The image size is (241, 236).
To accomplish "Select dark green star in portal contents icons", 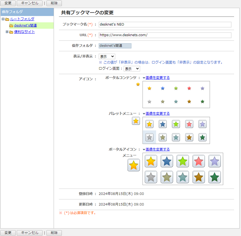I will pos(202,101).
